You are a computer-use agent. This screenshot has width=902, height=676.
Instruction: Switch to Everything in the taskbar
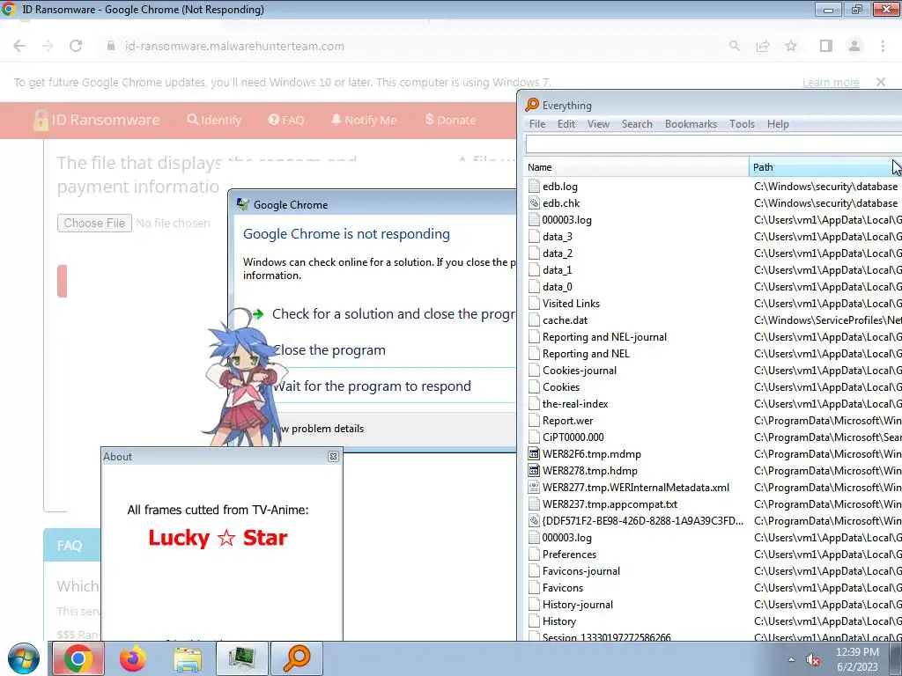coord(297,658)
